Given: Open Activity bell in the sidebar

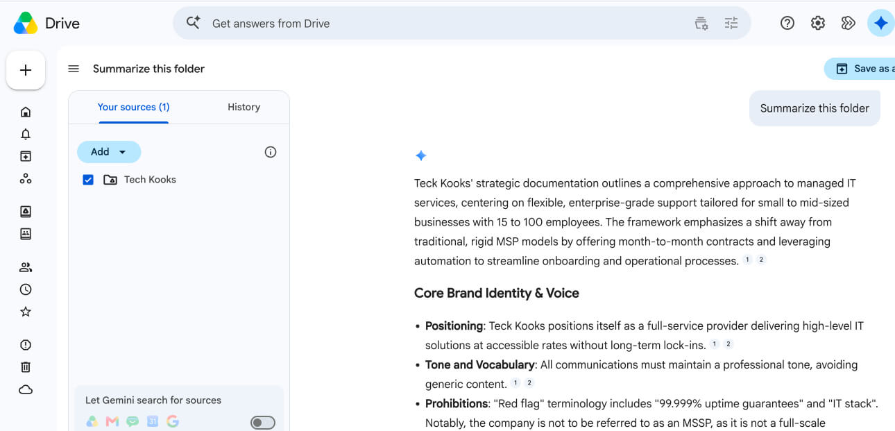Looking at the screenshot, I should coord(26,134).
